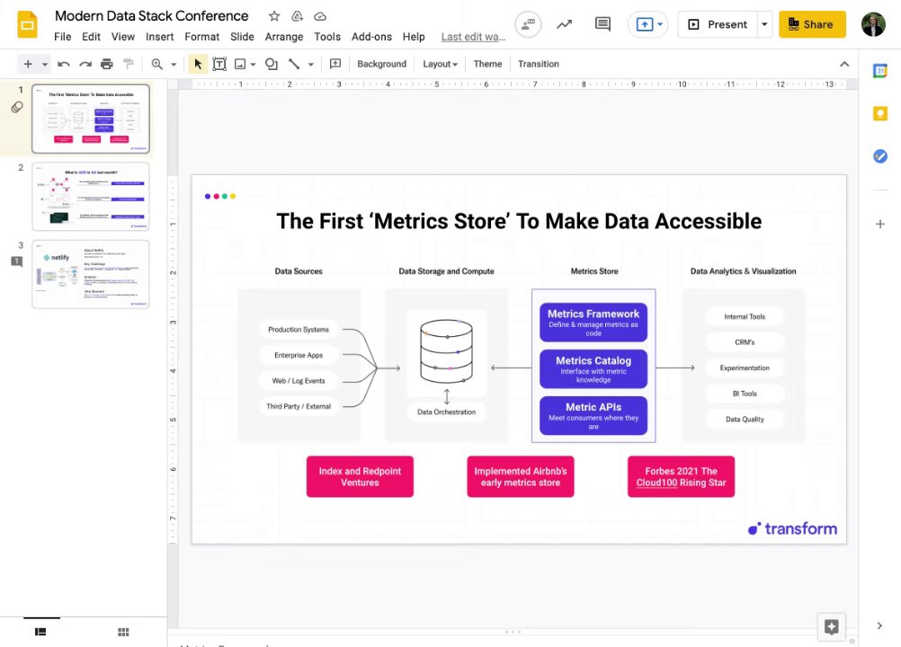The height and width of the screenshot is (647, 901).
Task: Open the Format menu
Action: pos(201,37)
